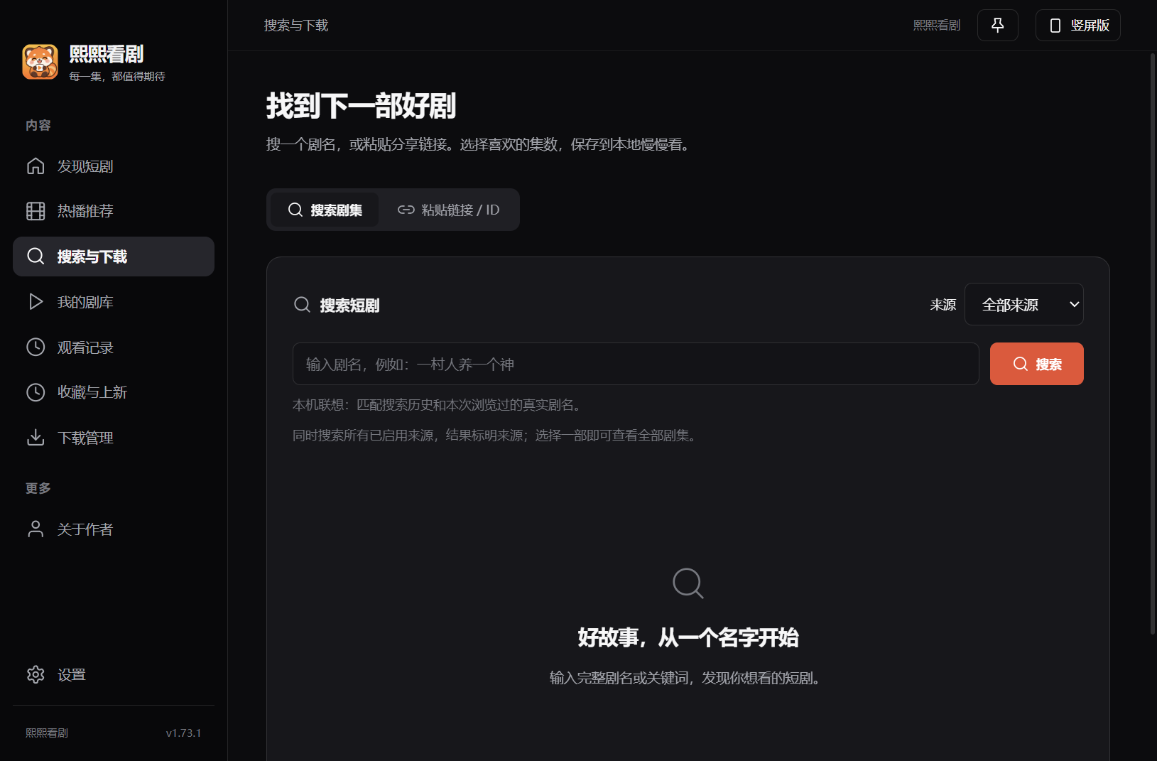Open 关于作者 page

(114, 529)
